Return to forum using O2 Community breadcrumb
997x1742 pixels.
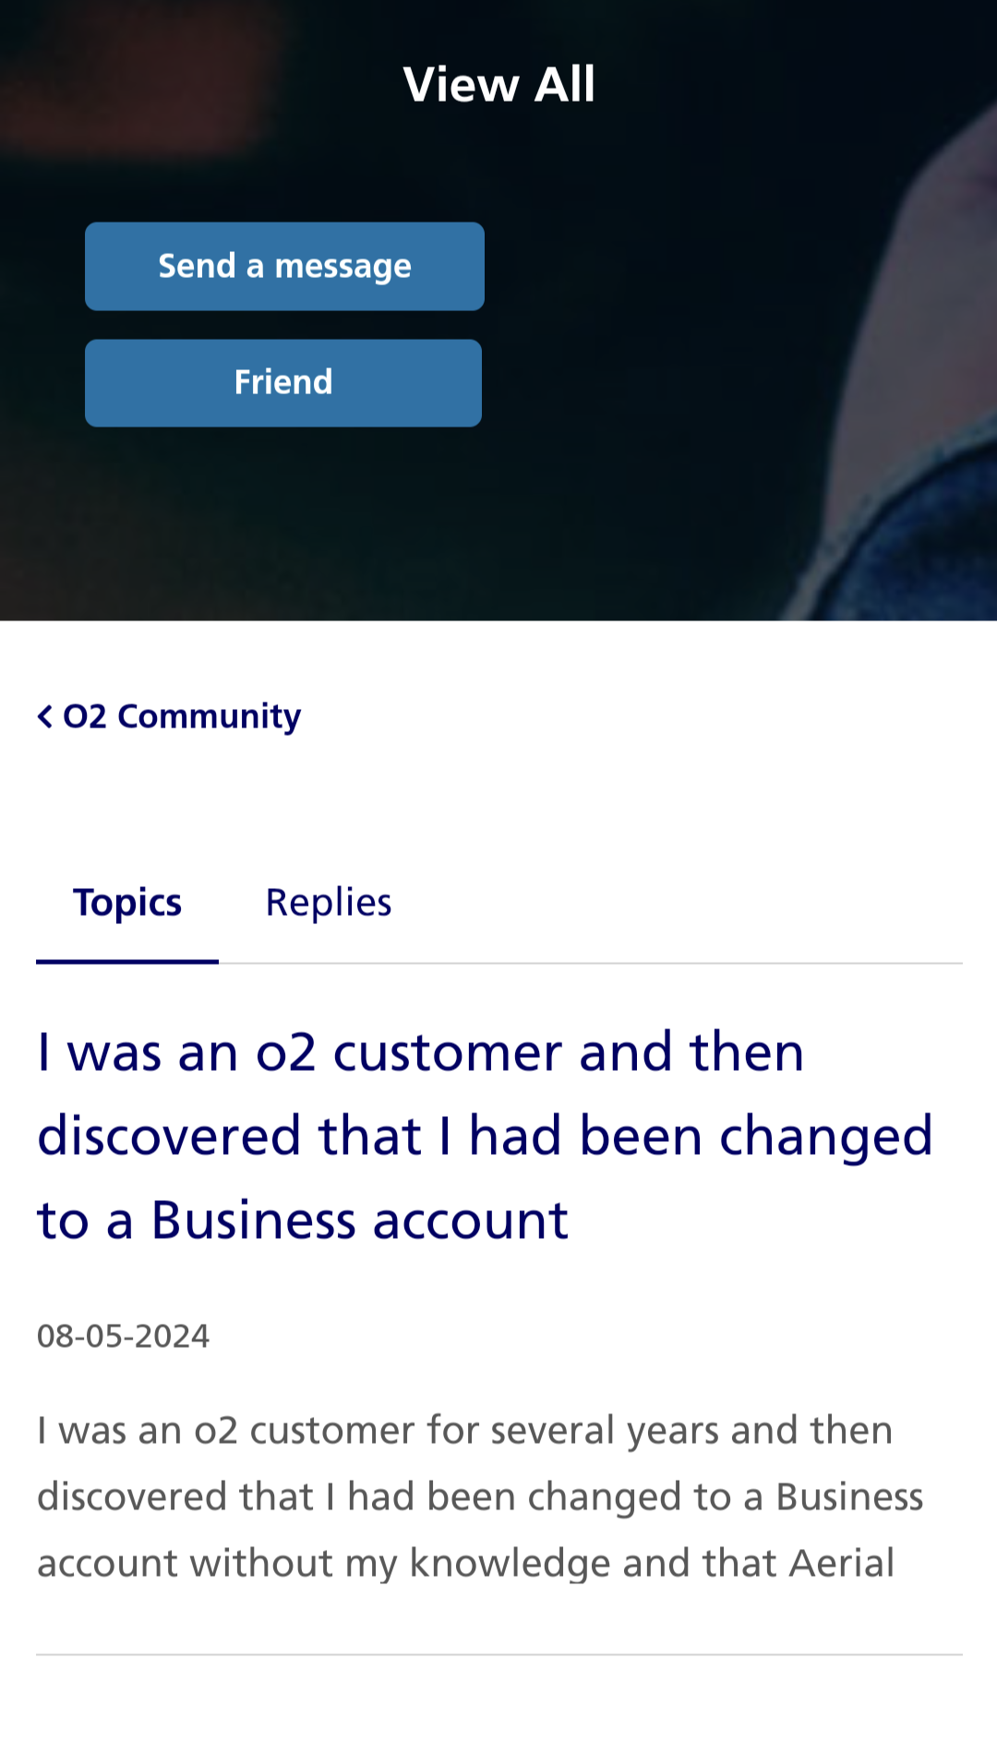click(182, 715)
